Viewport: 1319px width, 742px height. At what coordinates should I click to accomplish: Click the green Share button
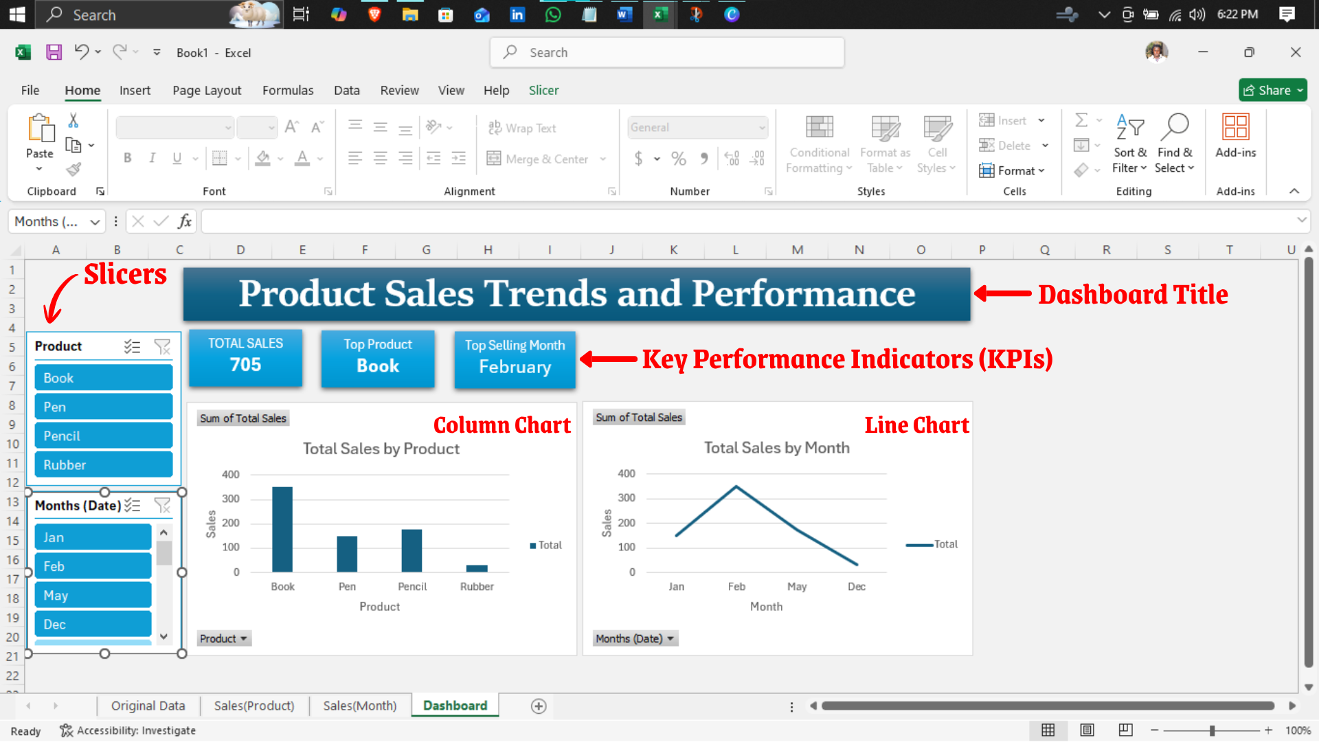point(1272,90)
